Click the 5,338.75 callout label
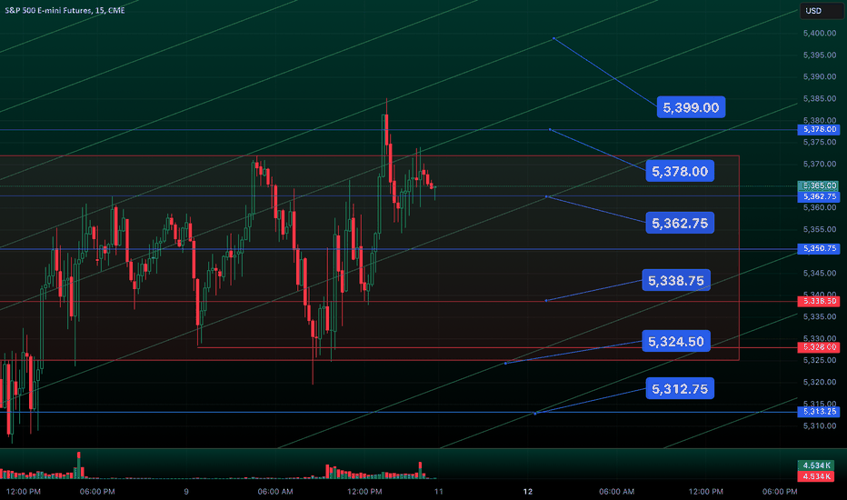This screenshot has width=847, height=500. [x=676, y=281]
